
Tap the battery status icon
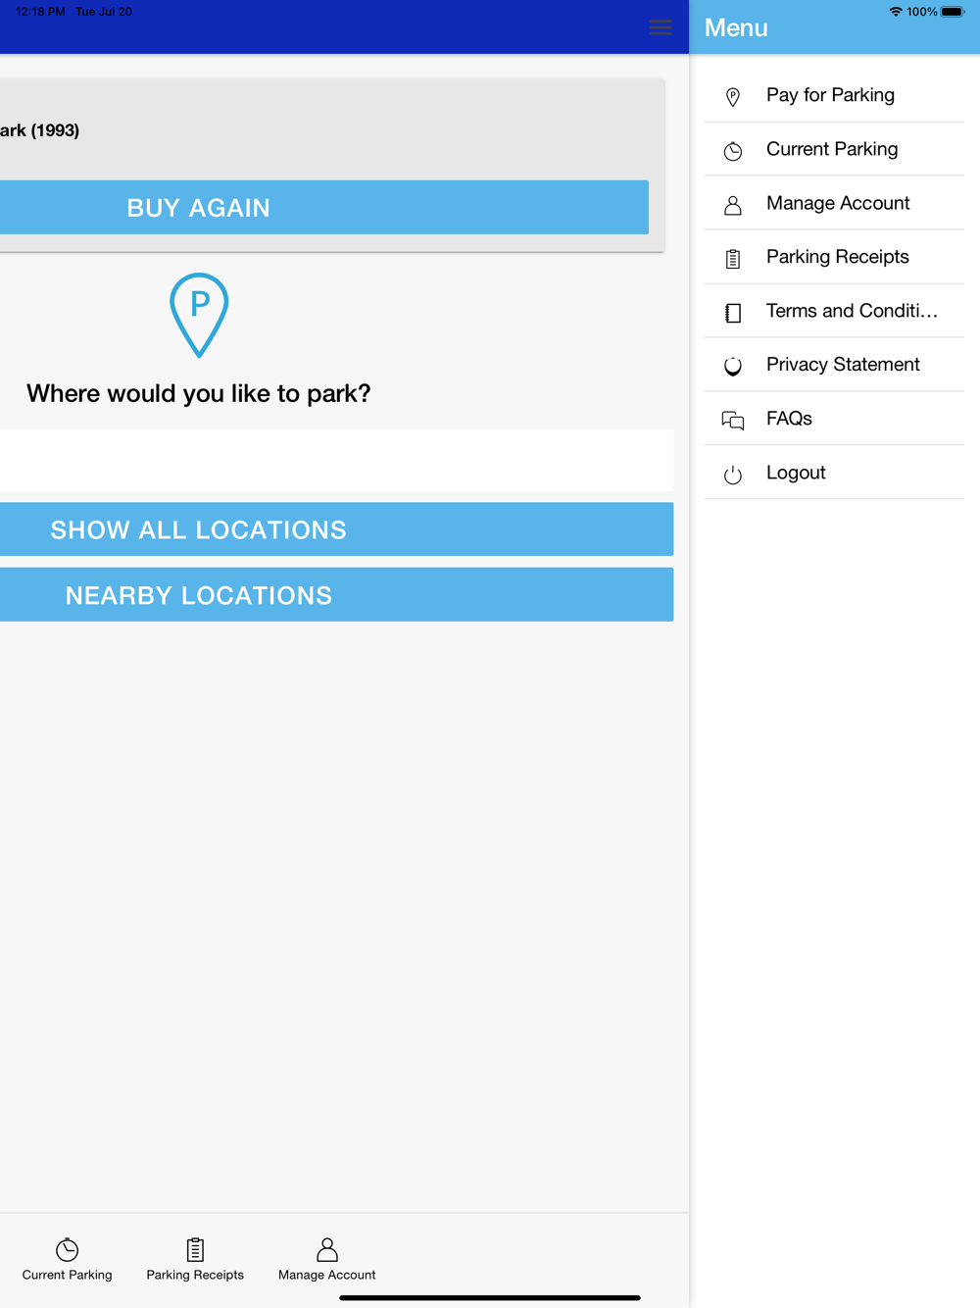coord(953,12)
